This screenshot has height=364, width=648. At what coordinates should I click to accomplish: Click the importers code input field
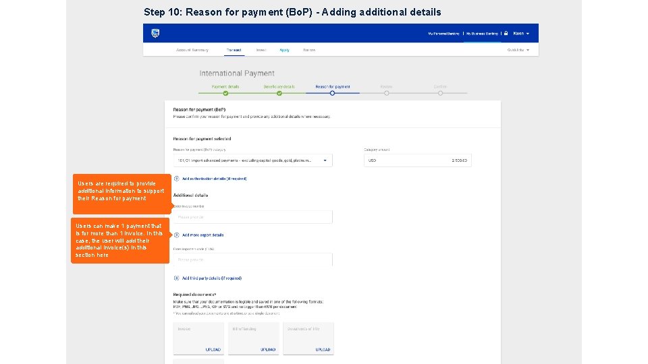coord(252,260)
